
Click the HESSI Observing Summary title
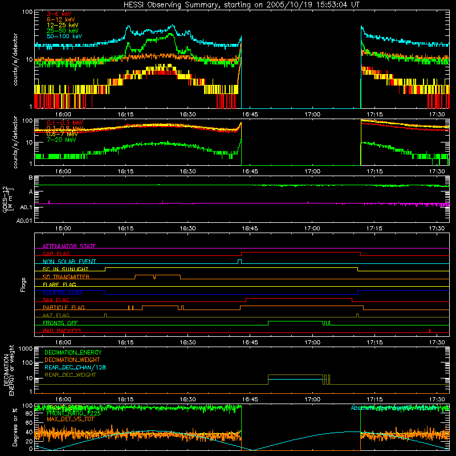point(242,5)
